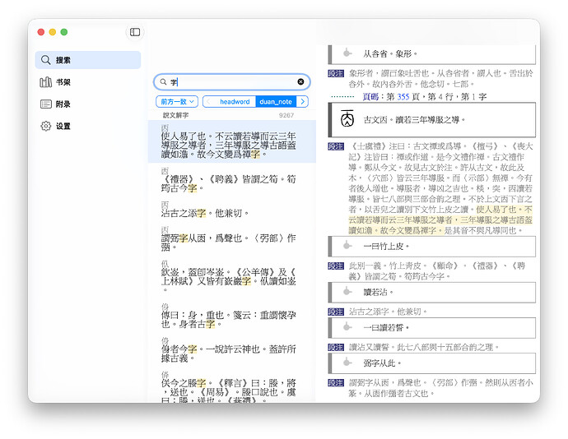Click bullet icon beside 弼字从此
This screenshot has height=439, width=568.
[347, 363]
